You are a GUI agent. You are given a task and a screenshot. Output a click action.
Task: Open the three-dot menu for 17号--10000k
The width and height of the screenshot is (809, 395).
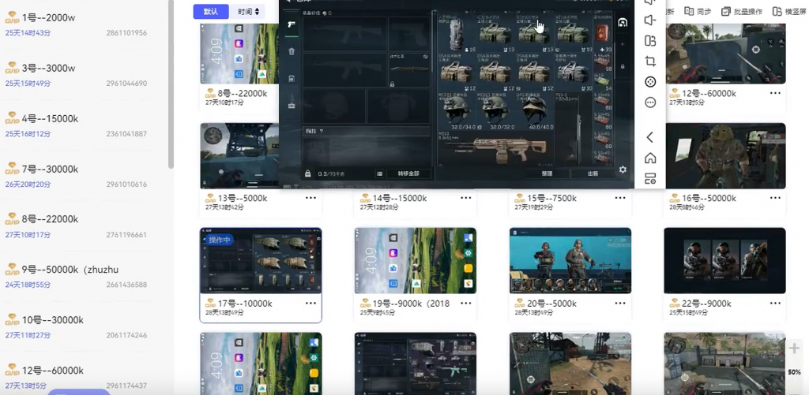tap(310, 304)
